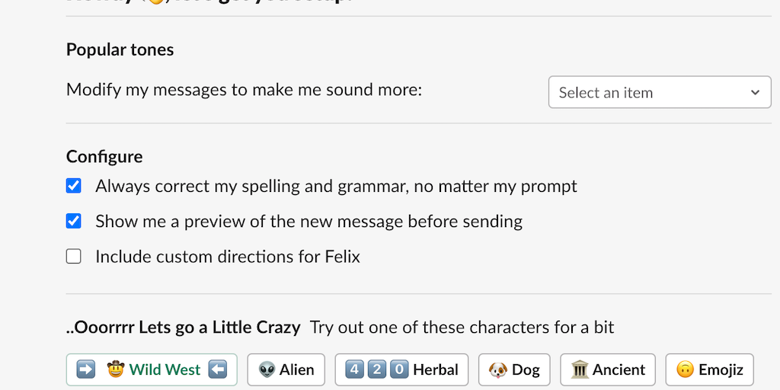This screenshot has width=780, height=390.
Task: Click the dog face emoji icon
Action: point(498,369)
